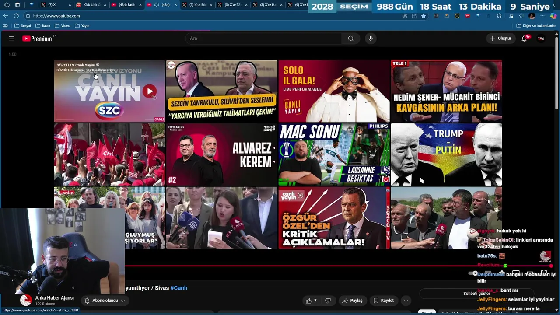Open Özgür Özel'den Kritik Açıklamalar video
The width and height of the screenshot is (560, 315).
point(334,218)
